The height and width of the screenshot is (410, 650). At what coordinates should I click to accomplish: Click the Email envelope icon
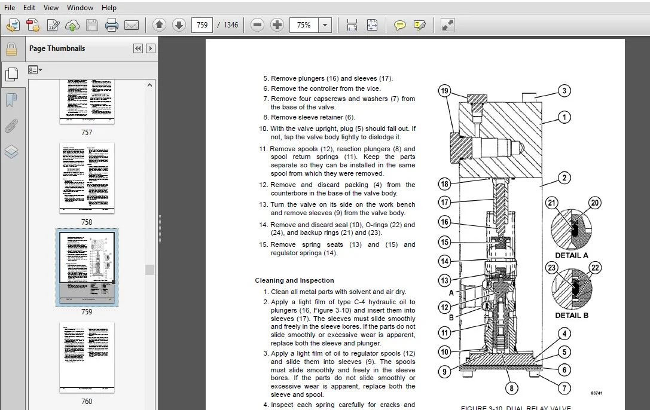click(x=132, y=25)
